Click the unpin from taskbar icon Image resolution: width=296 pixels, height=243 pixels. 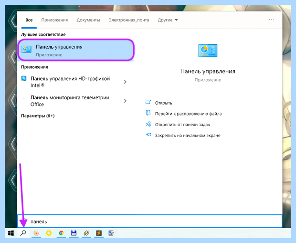tap(148, 124)
